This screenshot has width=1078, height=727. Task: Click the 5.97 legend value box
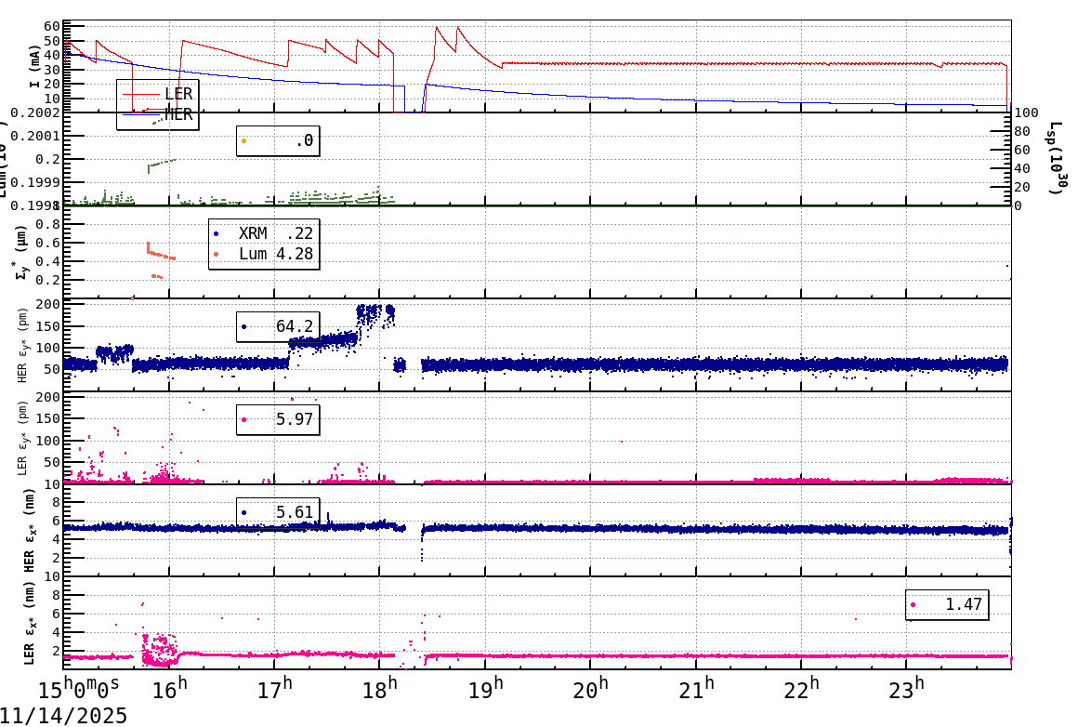click(278, 419)
